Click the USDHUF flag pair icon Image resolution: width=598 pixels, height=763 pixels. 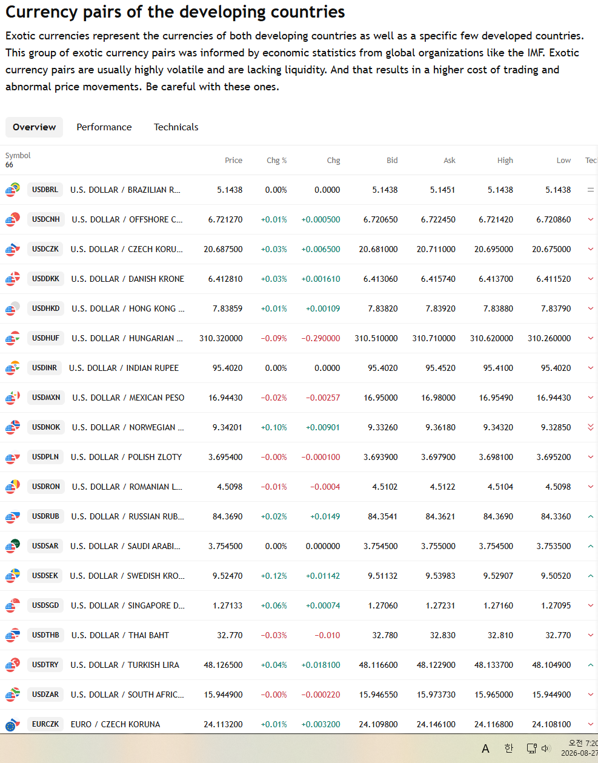click(13, 338)
